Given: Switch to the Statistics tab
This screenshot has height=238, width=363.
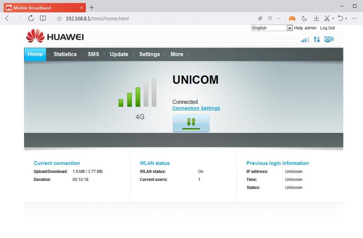Looking at the screenshot, I should tap(65, 54).
